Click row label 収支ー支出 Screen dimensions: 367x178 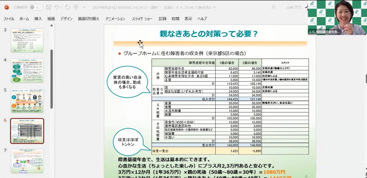point(160,151)
